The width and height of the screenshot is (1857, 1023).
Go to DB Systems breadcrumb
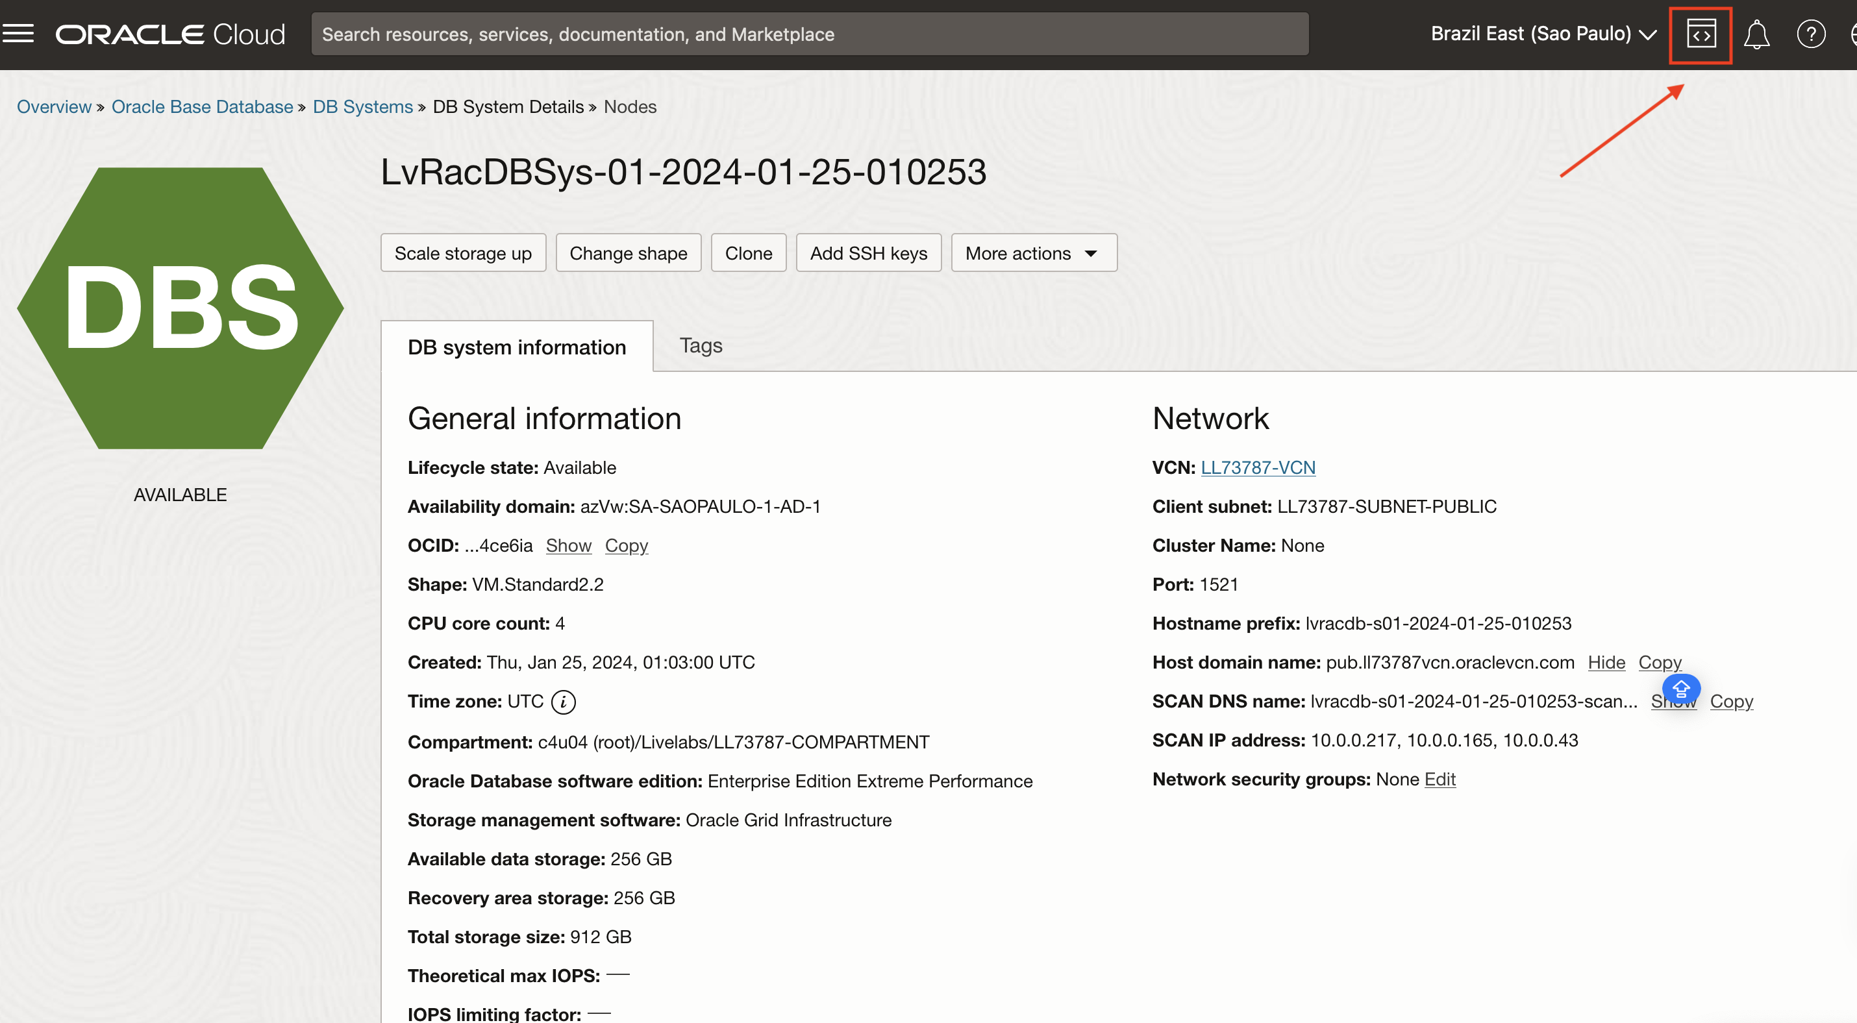pos(362,107)
